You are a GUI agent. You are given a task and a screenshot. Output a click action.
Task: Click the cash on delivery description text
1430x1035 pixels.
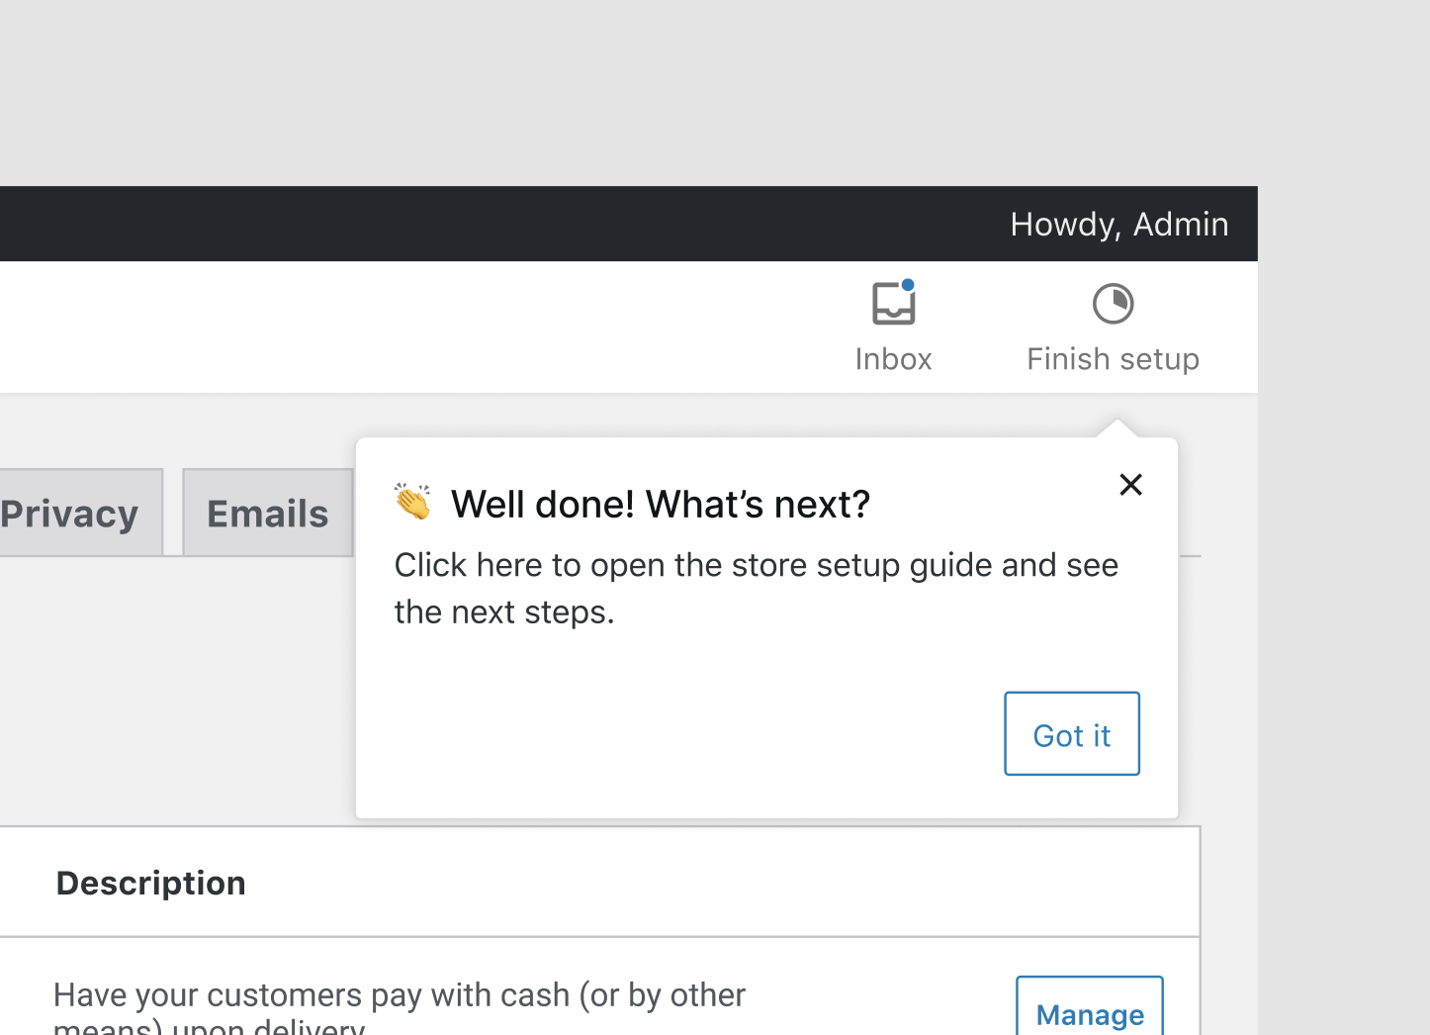[x=400, y=995]
